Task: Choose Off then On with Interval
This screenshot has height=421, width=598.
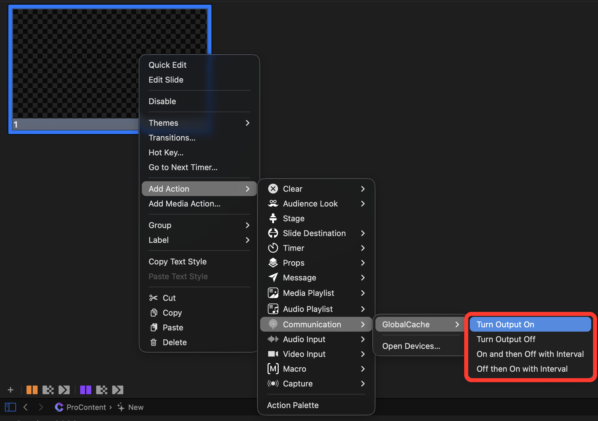Action: [x=530, y=369]
